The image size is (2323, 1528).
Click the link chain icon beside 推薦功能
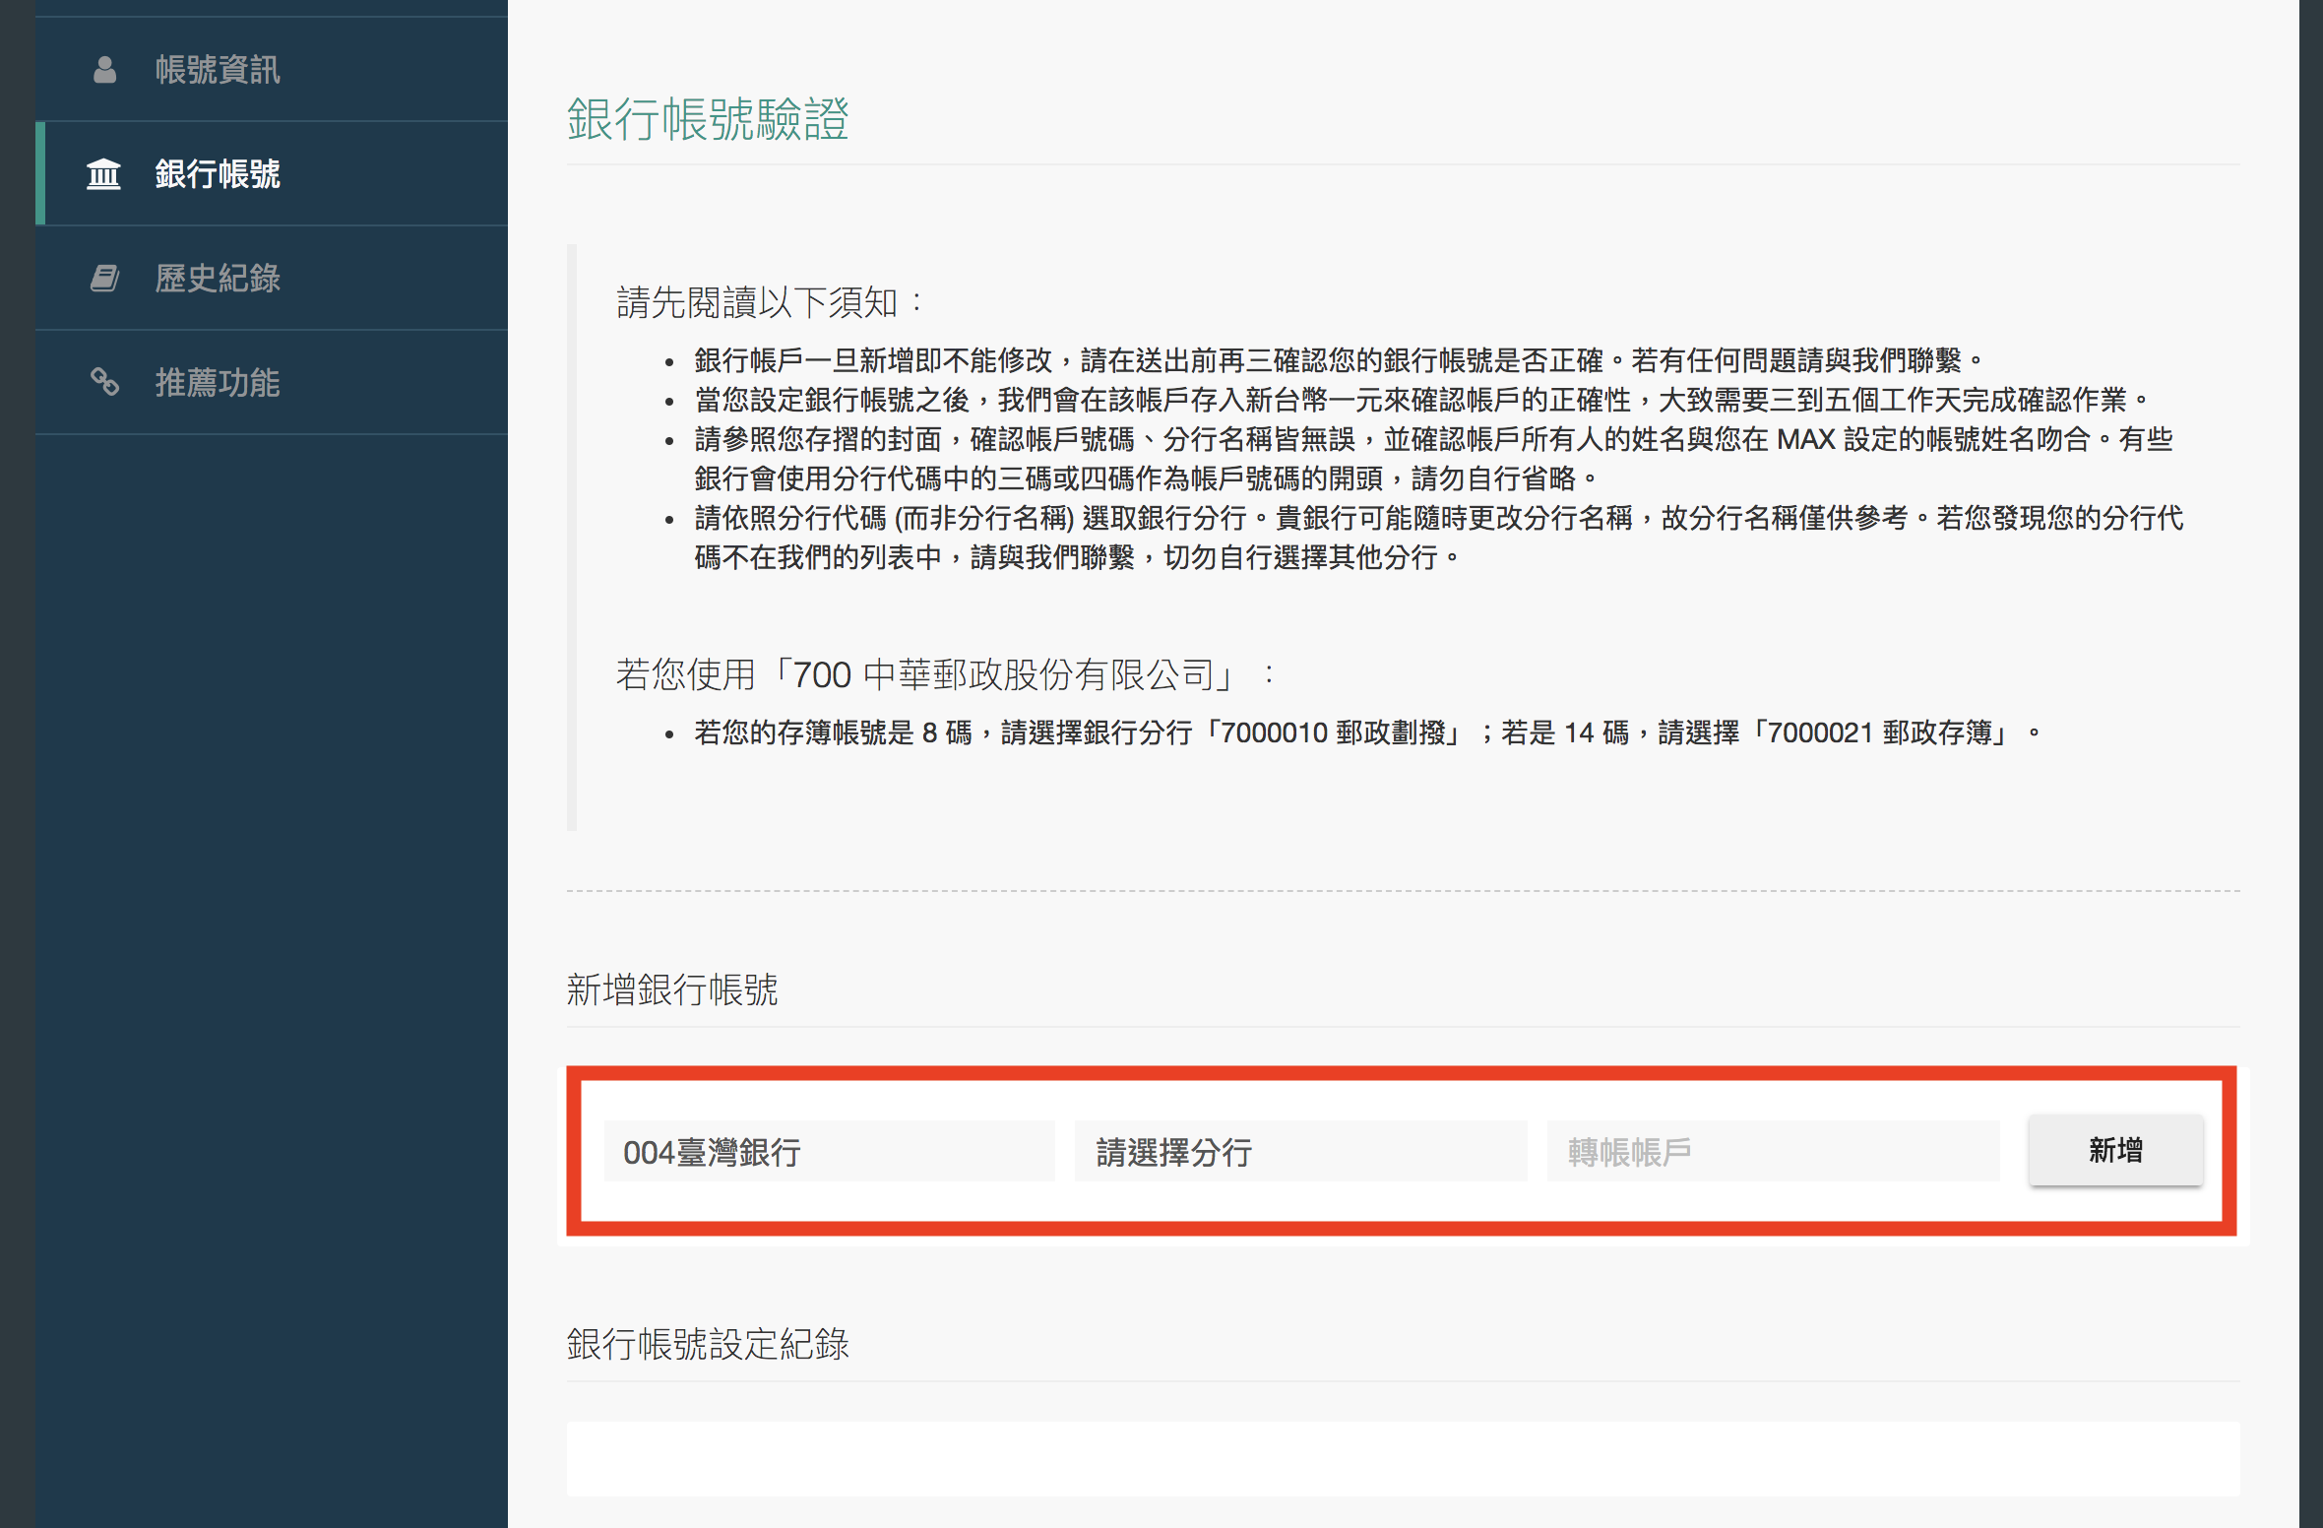104,382
